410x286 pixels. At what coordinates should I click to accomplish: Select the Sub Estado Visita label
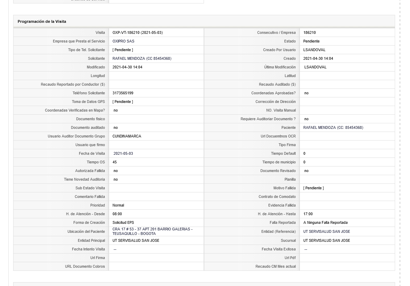click(90, 188)
